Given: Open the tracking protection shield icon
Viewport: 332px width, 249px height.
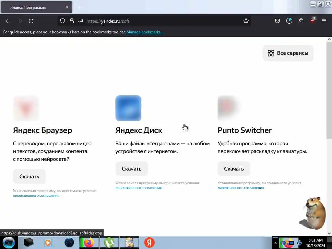Looking at the screenshot, I should 63,21.
